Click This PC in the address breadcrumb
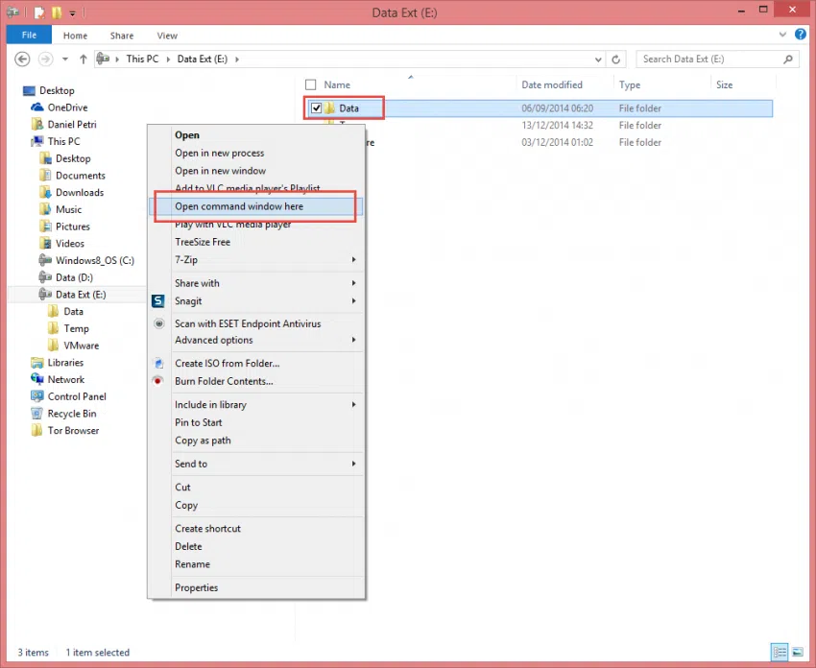Screen dimensions: 816x668 point(142,59)
